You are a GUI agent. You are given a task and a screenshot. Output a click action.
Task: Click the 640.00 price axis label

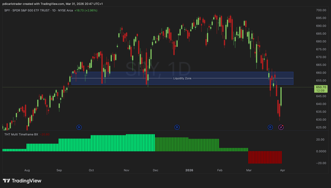(321, 104)
